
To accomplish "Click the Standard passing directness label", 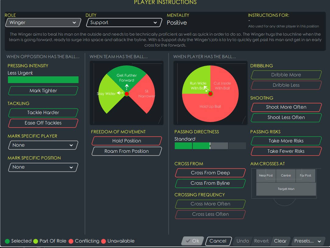I will point(185,139).
